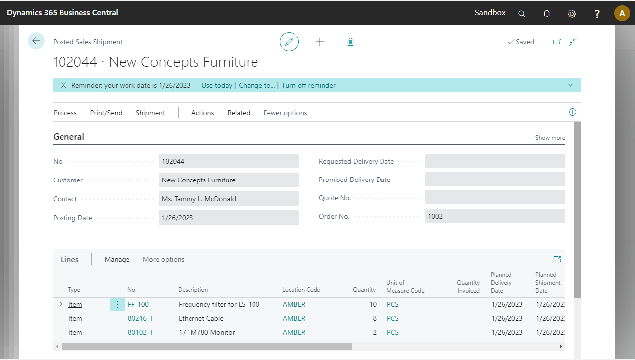Click the Change to... link
The height and width of the screenshot is (360, 635).
click(257, 85)
